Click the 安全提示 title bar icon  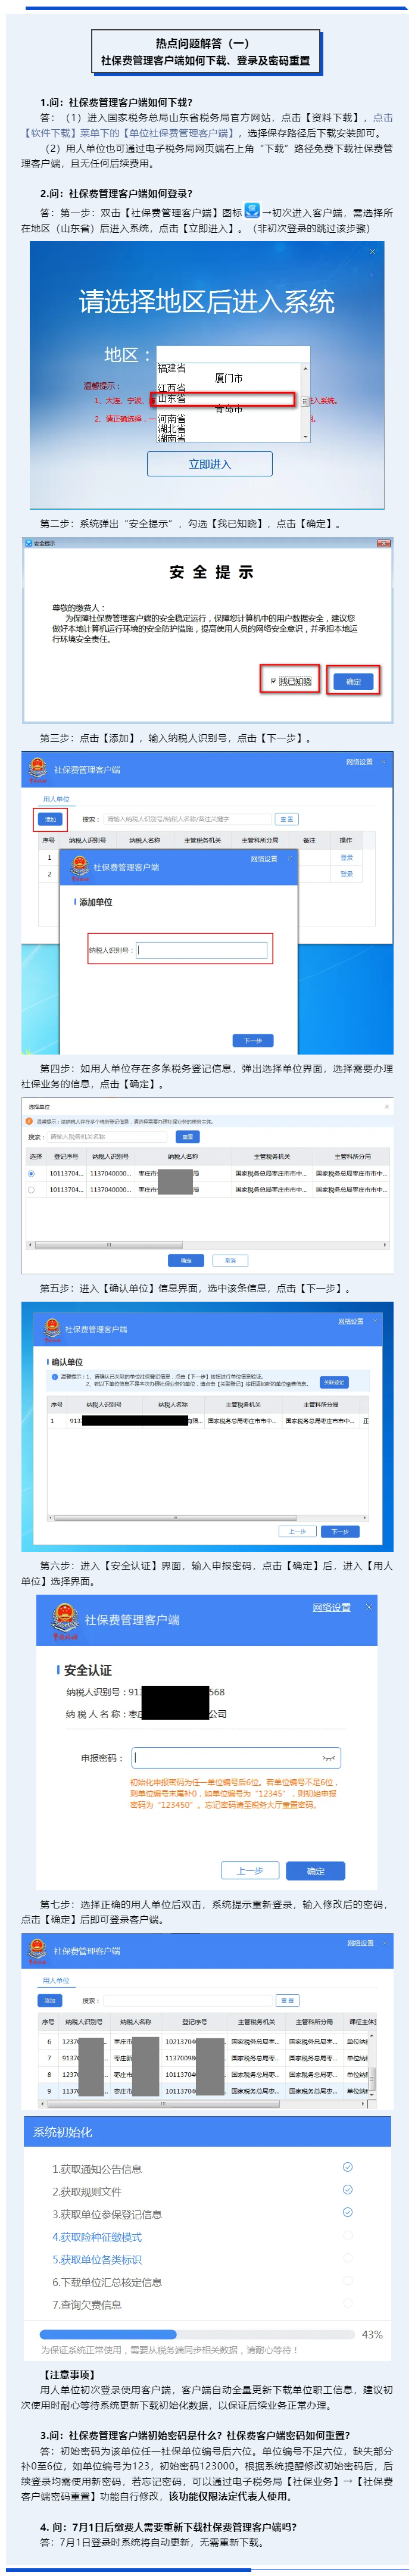(29, 543)
